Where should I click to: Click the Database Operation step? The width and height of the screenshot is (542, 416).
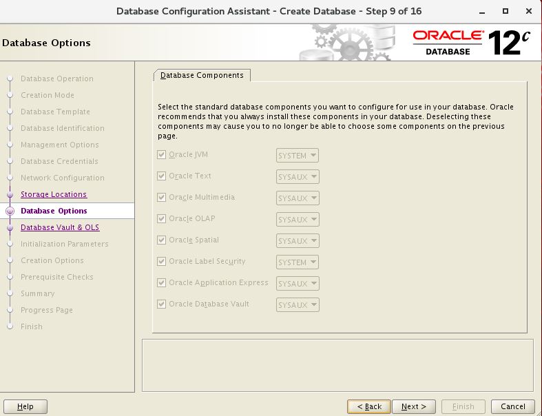57,79
